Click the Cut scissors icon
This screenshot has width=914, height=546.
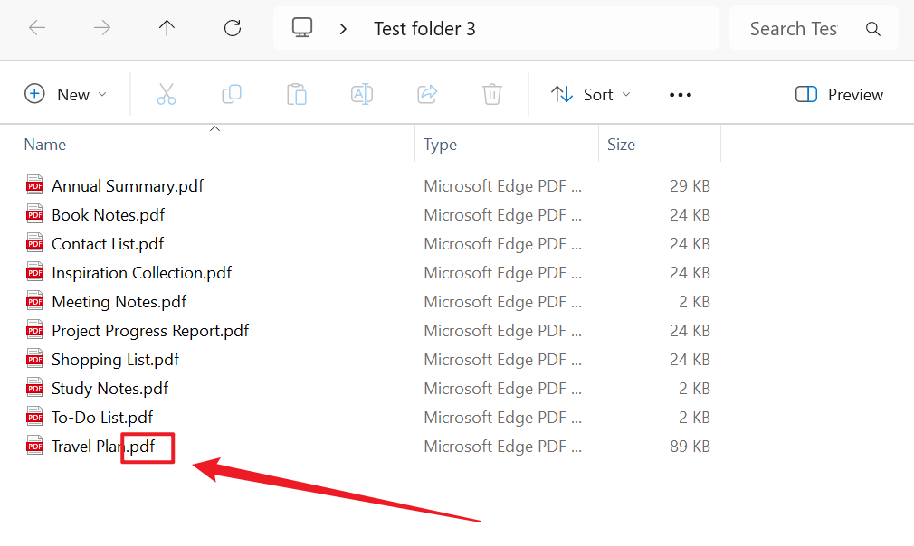[167, 94]
